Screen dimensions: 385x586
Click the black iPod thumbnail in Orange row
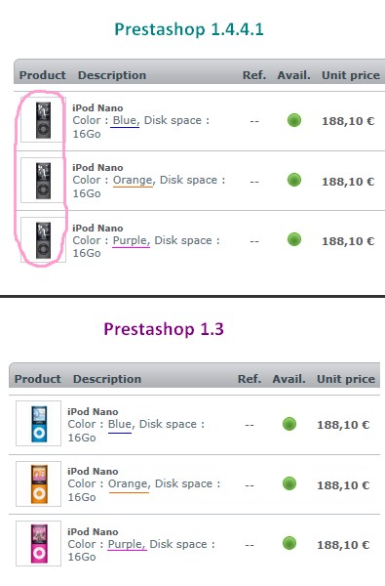click(43, 180)
